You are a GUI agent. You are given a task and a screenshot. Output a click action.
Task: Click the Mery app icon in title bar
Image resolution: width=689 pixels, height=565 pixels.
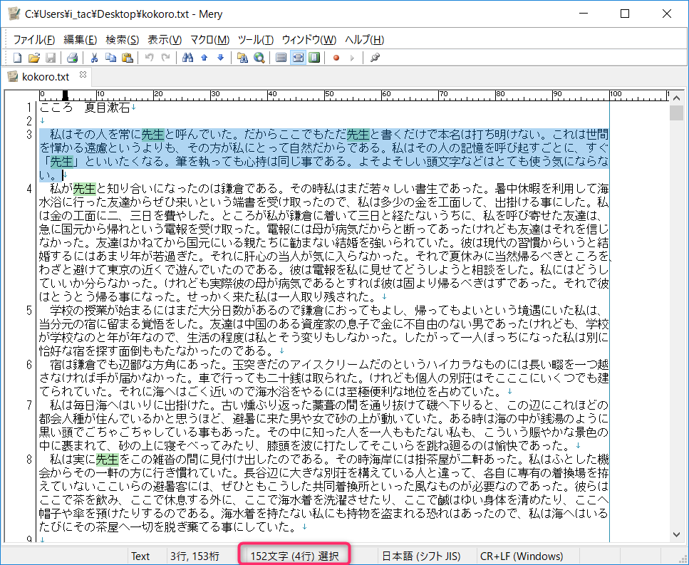point(14,14)
